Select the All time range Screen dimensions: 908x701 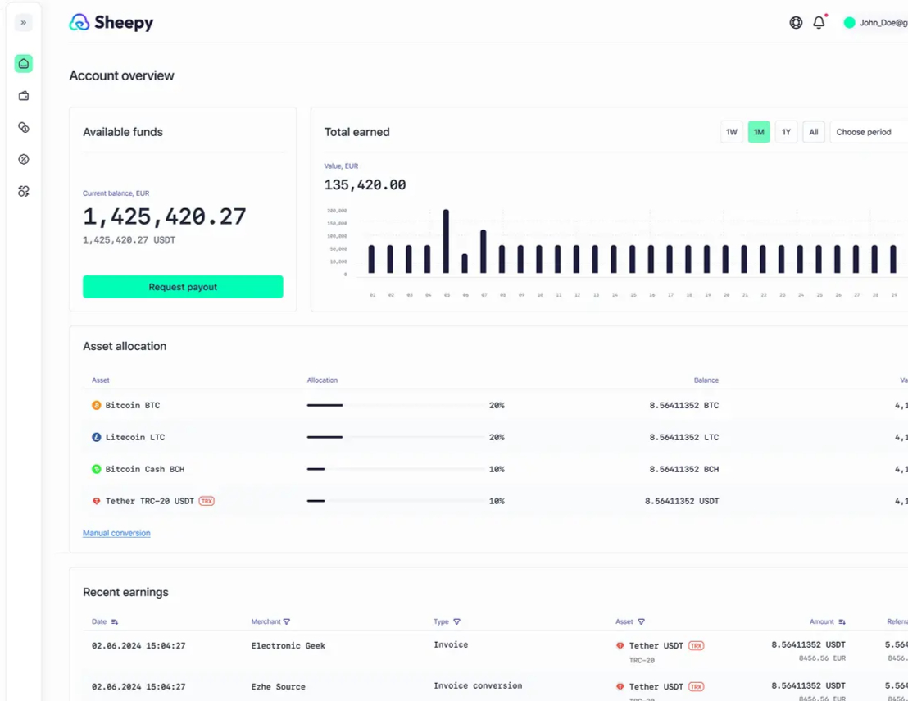click(813, 132)
